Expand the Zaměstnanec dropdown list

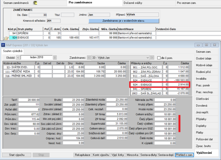tap(148, 58)
